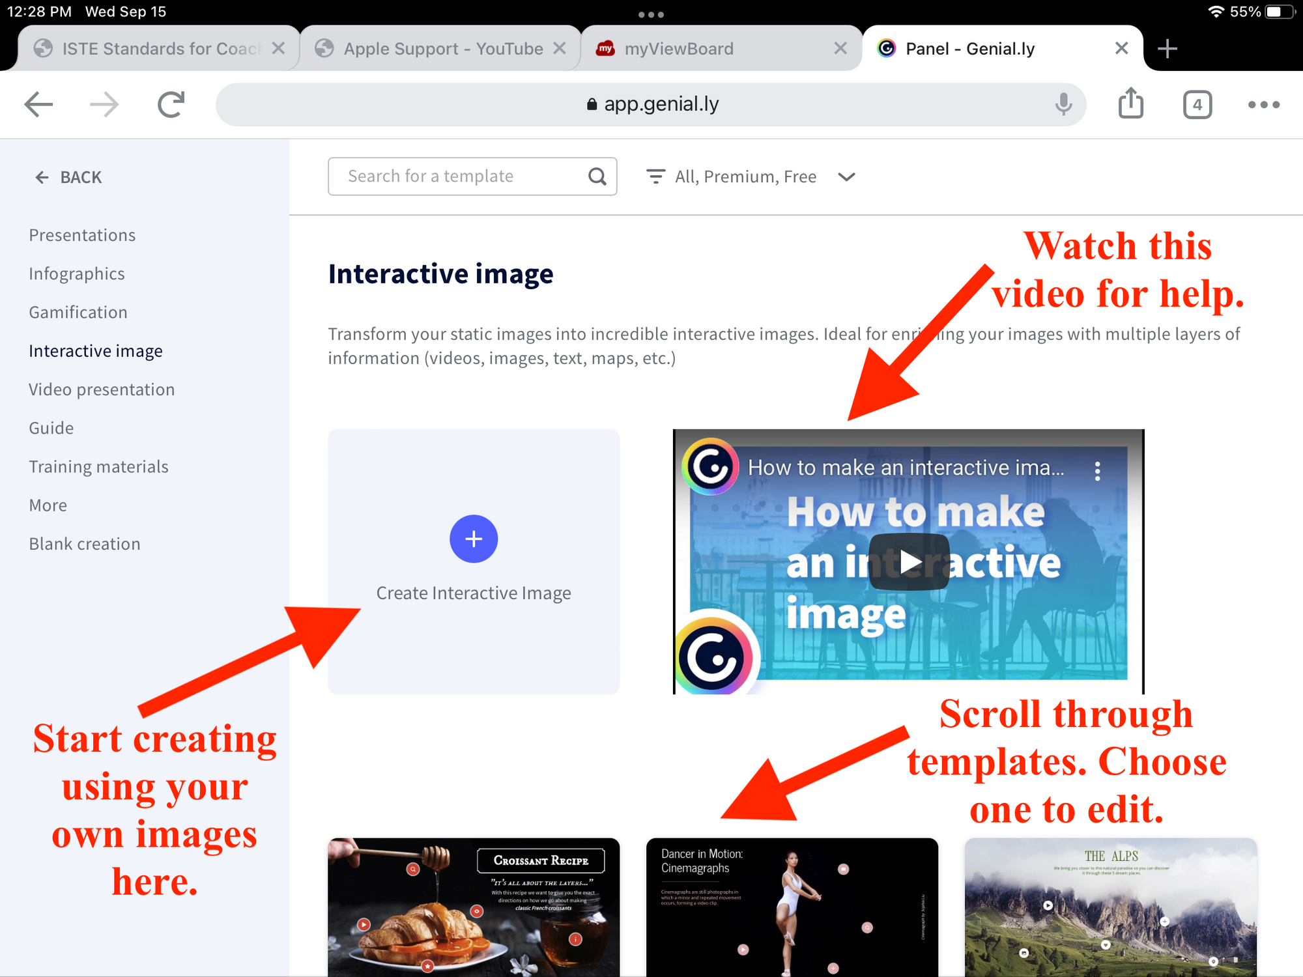This screenshot has width=1303, height=977.
Task: Switch to the Apple Support - YouTube tab
Action: pyautogui.click(x=443, y=49)
